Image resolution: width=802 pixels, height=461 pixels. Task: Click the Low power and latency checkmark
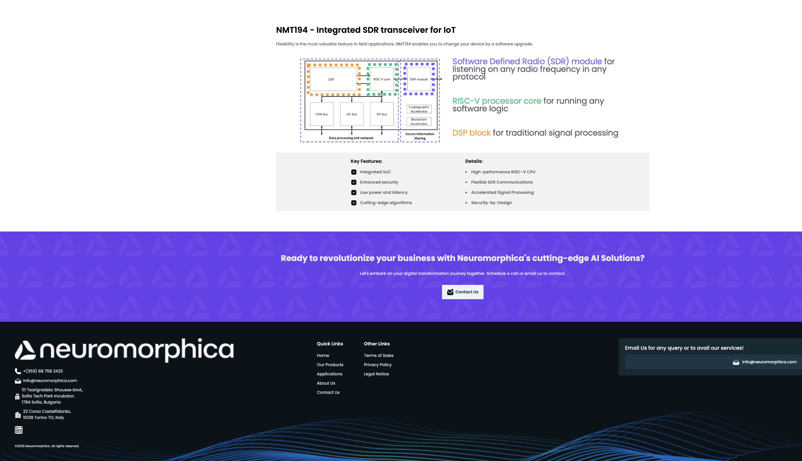[x=354, y=193]
